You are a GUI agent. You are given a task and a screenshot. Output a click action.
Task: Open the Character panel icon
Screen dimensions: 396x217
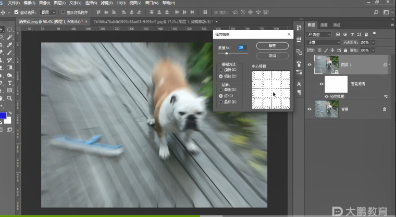pyautogui.click(x=299, y=84)
